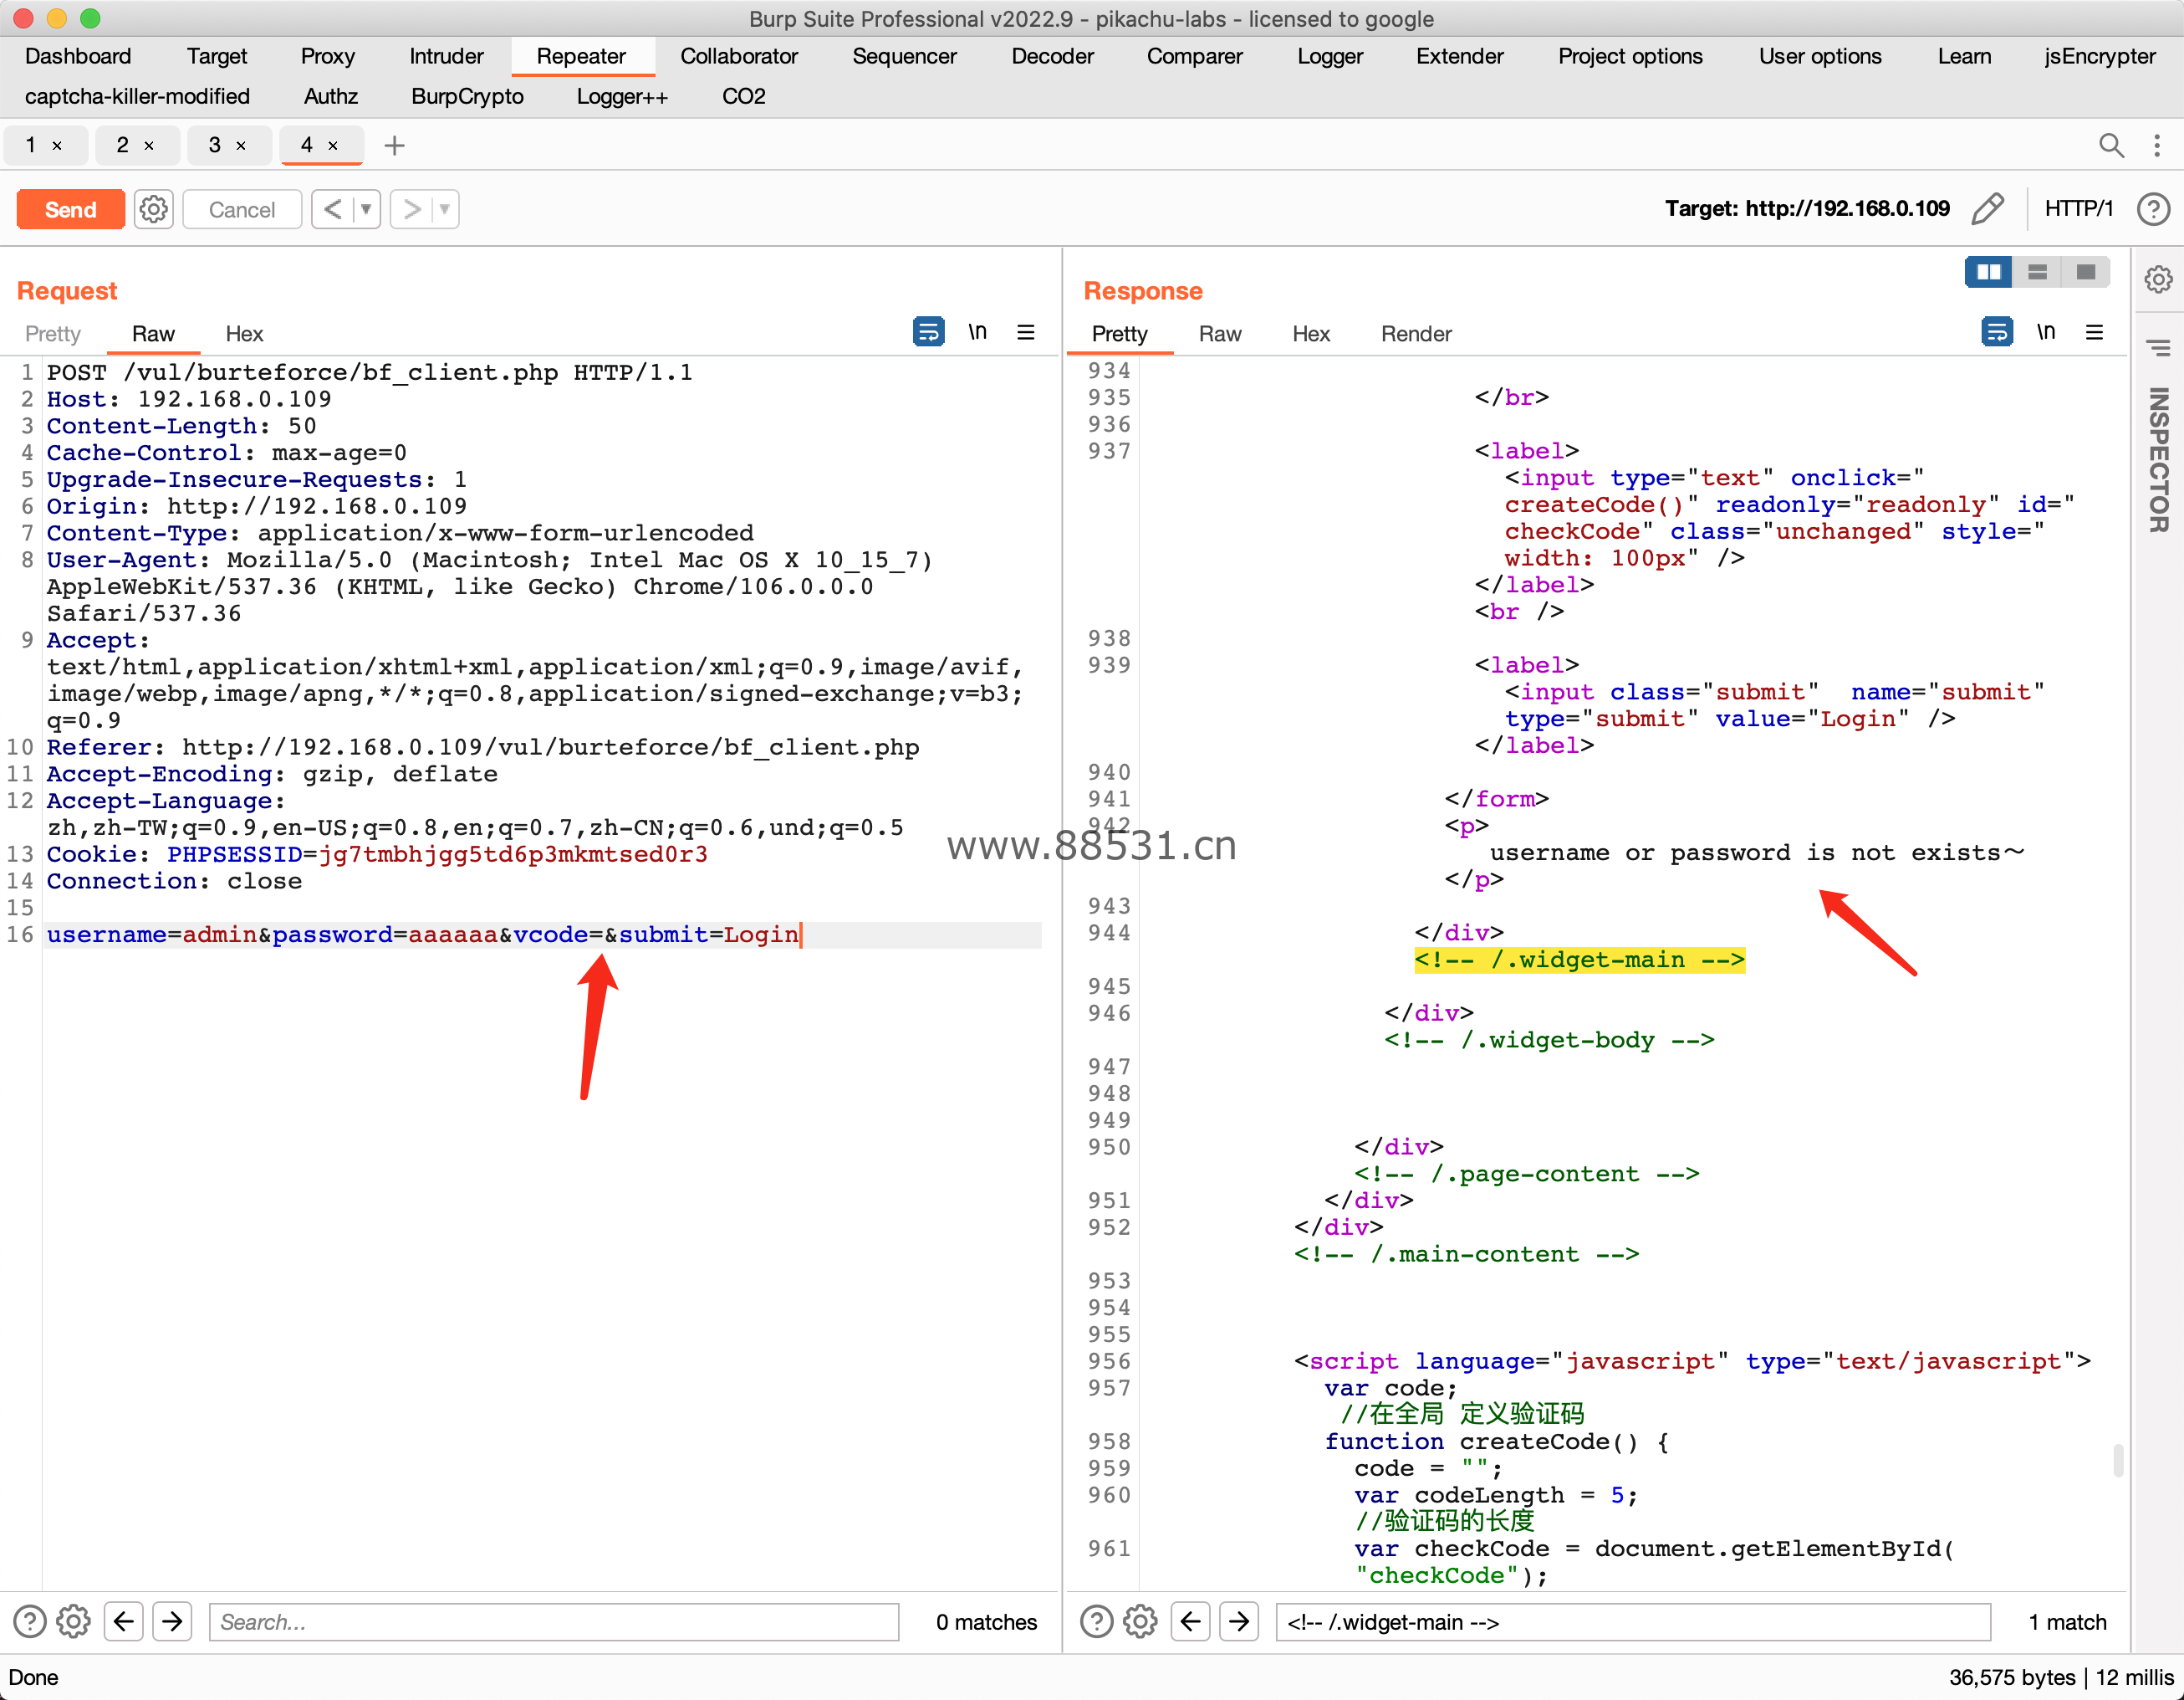
Task: Click the request body line with username=admin
Action: 542,934
